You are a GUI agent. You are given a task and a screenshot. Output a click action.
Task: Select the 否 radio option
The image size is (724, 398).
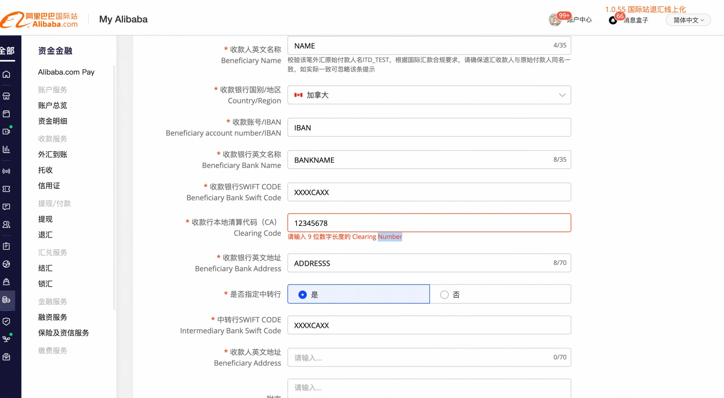[444, 295]
